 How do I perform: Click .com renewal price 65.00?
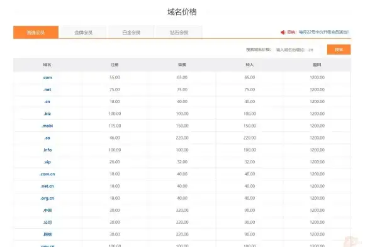click(x=182, y=77)
